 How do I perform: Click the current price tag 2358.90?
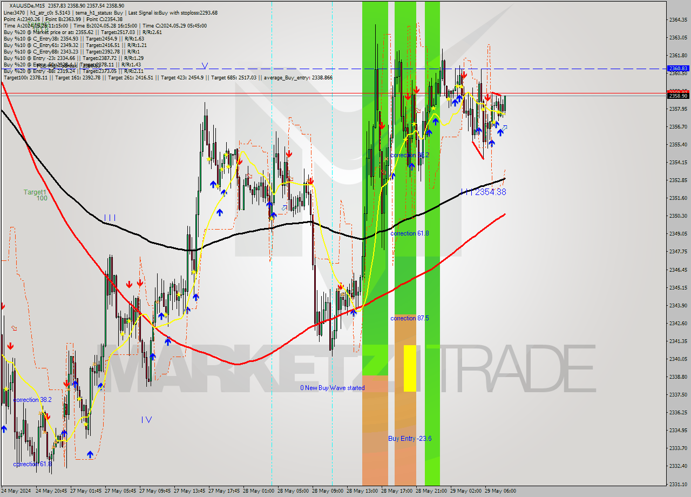pyautogui.click(x=678, y=96)
